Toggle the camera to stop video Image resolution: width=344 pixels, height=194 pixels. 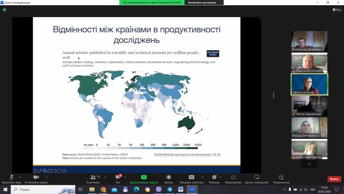click(x=36, y=177)
